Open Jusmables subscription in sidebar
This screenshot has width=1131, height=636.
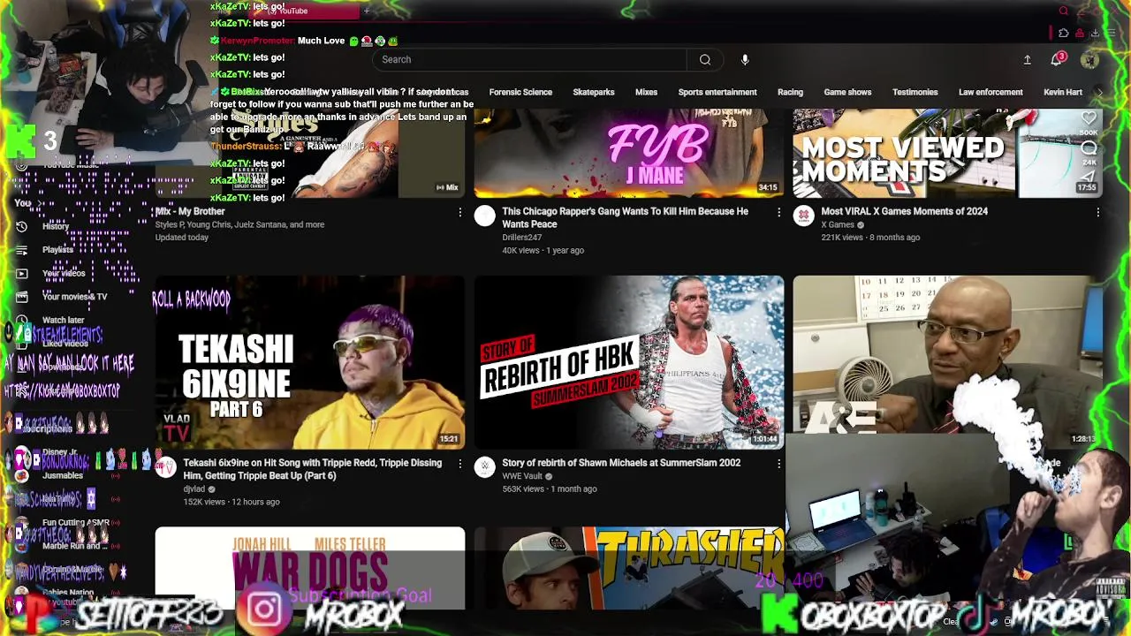(x=62, y=475)
